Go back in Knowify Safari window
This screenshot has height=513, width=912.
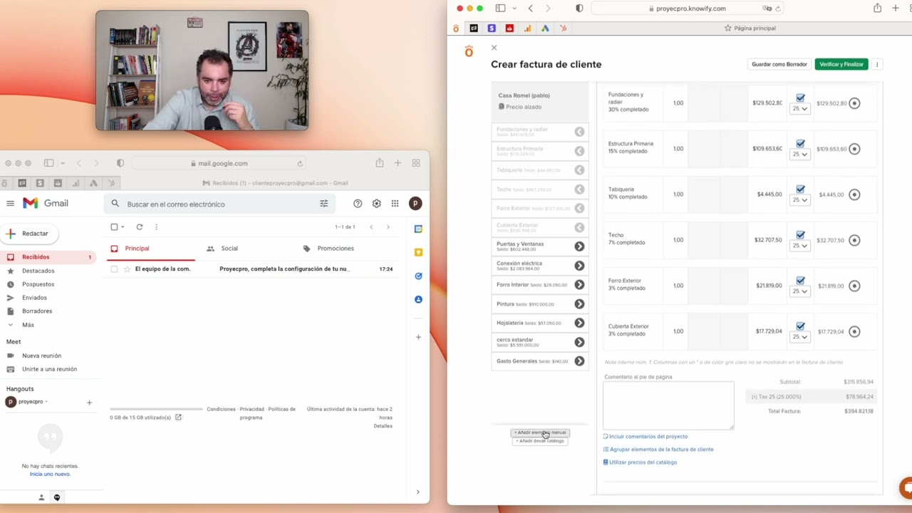coord(530,9)
